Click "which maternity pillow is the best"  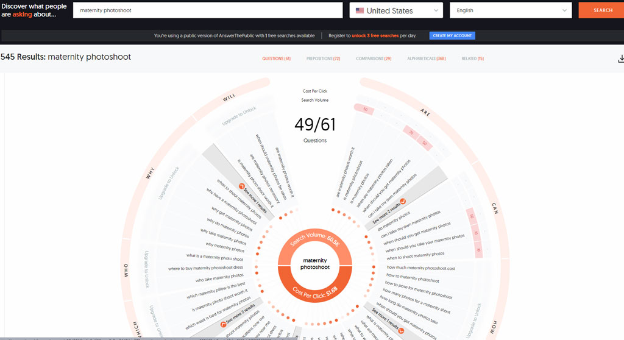[x=216, y=291]
